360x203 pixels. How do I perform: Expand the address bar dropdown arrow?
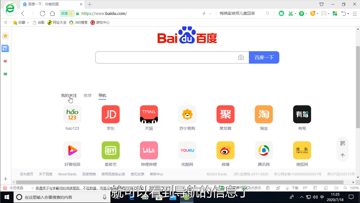pos(210,14)
